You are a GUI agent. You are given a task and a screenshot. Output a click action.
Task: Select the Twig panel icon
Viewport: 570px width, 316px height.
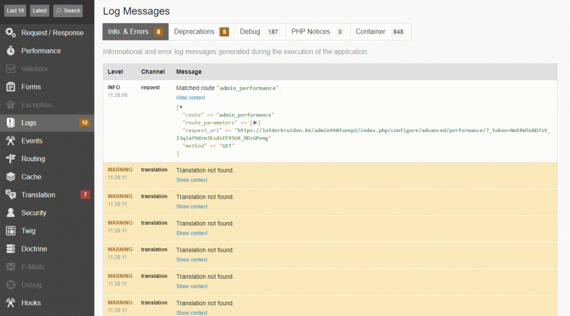(x=11, y=231)
